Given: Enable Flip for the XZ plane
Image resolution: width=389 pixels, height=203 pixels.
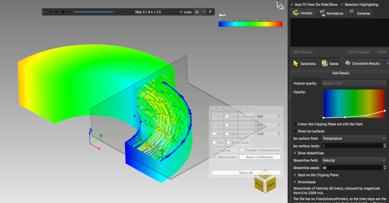Looking at the screenshot, I should [x=227, y=134].
